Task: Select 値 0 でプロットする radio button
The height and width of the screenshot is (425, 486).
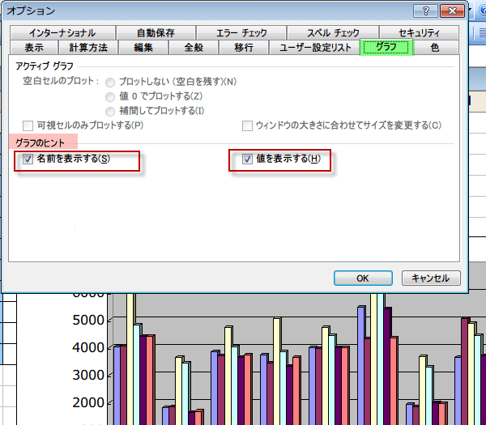Action: [110, 96]
